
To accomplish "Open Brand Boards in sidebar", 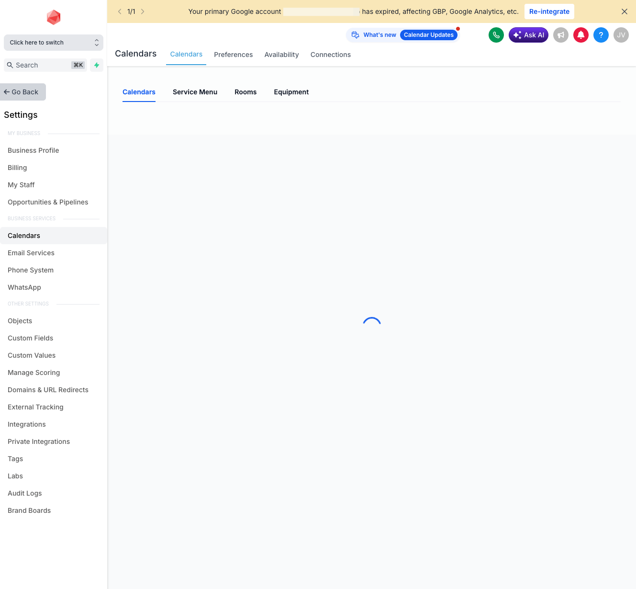I will click(54, 510).
